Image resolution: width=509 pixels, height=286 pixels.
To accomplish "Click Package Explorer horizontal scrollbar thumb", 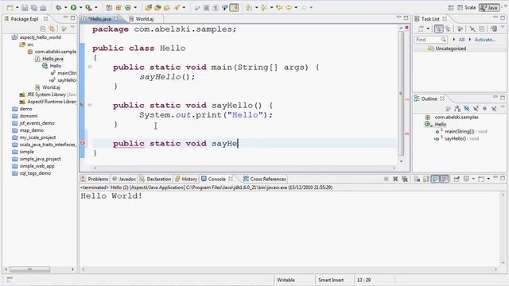I will click(29, 269).
